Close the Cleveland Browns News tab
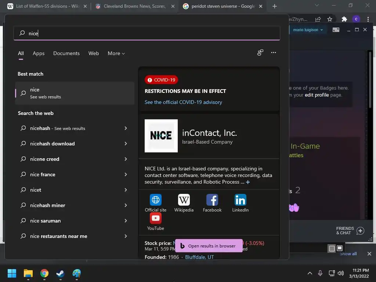The height and width of the screenshot is (282, 376). [173, 6]
